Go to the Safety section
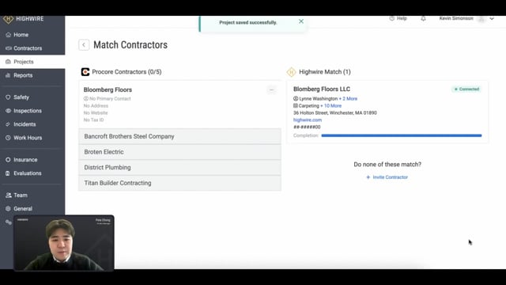Image resolution: width=506 pixels, height=285 pixels. [17, 97]
